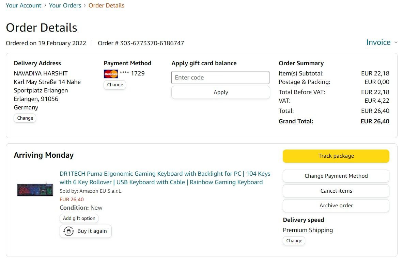
Task: Go to Your Account breadcrumb
Action: pos(24,5)
